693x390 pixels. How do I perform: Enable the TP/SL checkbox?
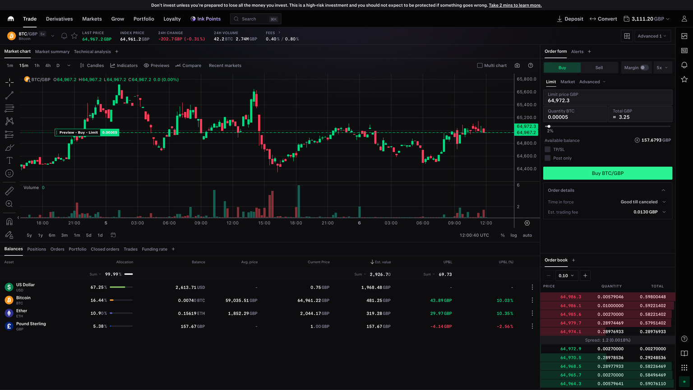point(548,149)
